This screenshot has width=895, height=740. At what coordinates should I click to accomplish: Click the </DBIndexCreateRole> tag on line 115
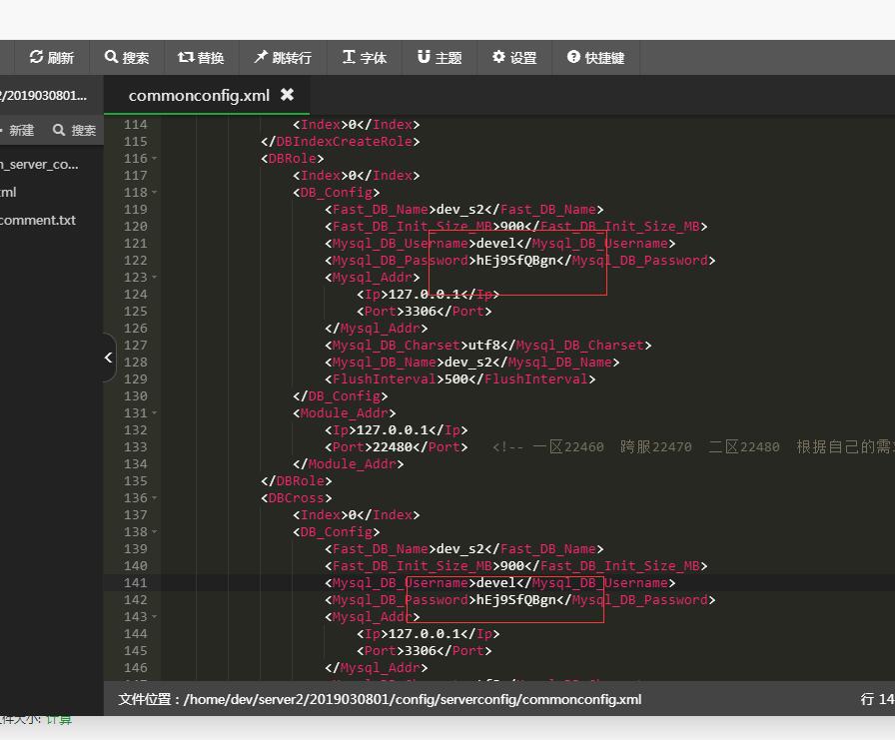[x=341, y=142]
